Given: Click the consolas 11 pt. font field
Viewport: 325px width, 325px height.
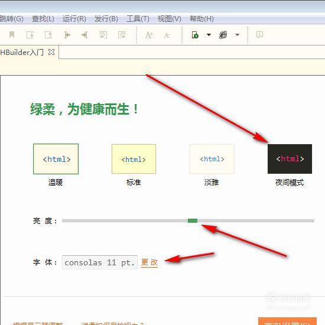Looking at the screenshot, I should coord(100,262).
